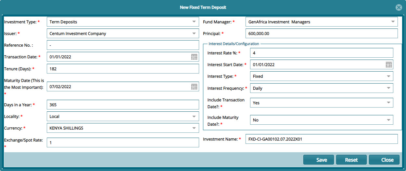Click the Interest Rate % field
This screenshot has width=406, height=171.
[322, 53]
